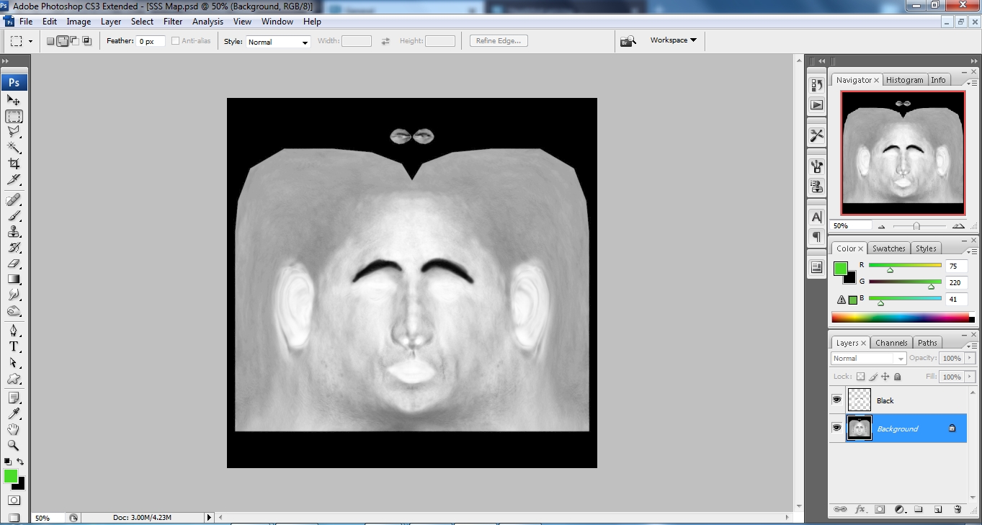Image resolution: width=982 pixels, height=525 pixels.
Task: Open the tool preset picker arrow
Action: pos(30,42)
